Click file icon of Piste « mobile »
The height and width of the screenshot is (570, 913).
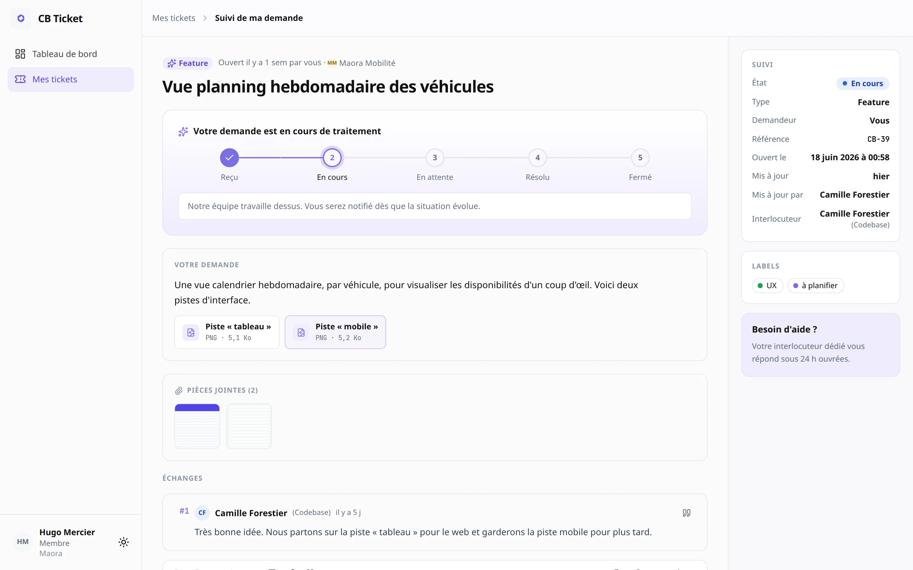[301, 332]
